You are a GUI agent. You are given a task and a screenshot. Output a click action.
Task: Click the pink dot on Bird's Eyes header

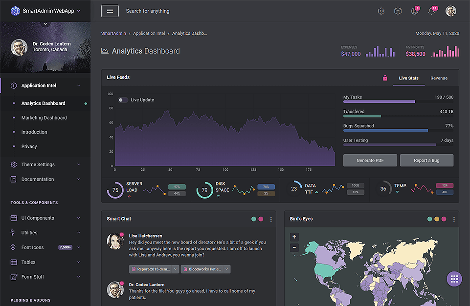[x=444, y=219]
